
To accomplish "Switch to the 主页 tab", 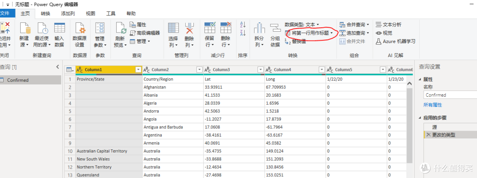I will point(25,13).
